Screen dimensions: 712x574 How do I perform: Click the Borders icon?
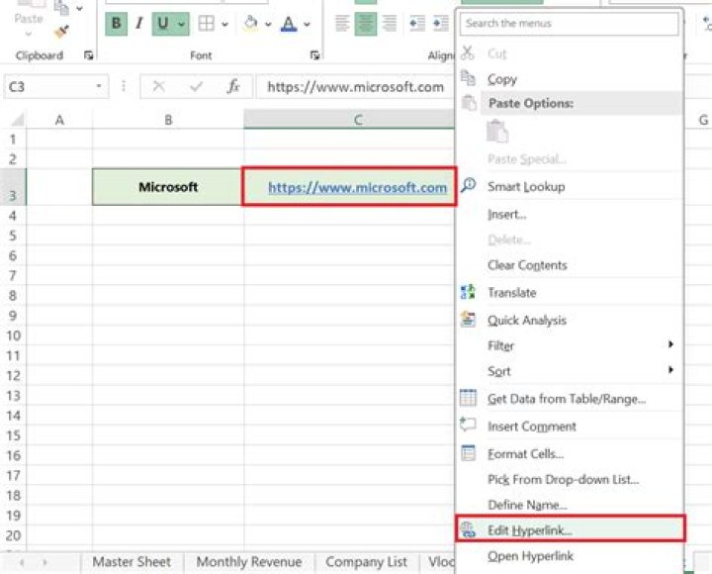pos(206,23)
